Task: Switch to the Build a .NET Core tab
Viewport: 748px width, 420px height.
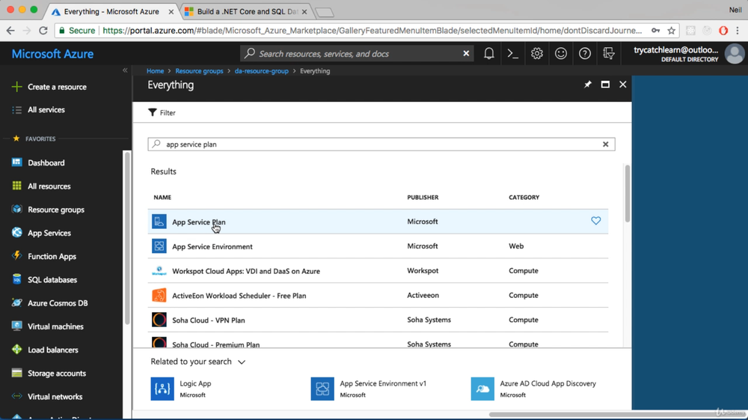Action: [x=243, y=12]
